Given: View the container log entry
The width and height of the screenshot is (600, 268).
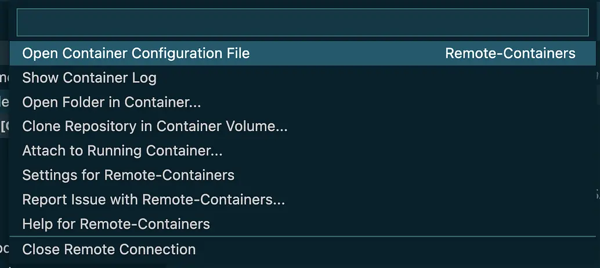Looking at the screenshot, I should coord(302,78).
